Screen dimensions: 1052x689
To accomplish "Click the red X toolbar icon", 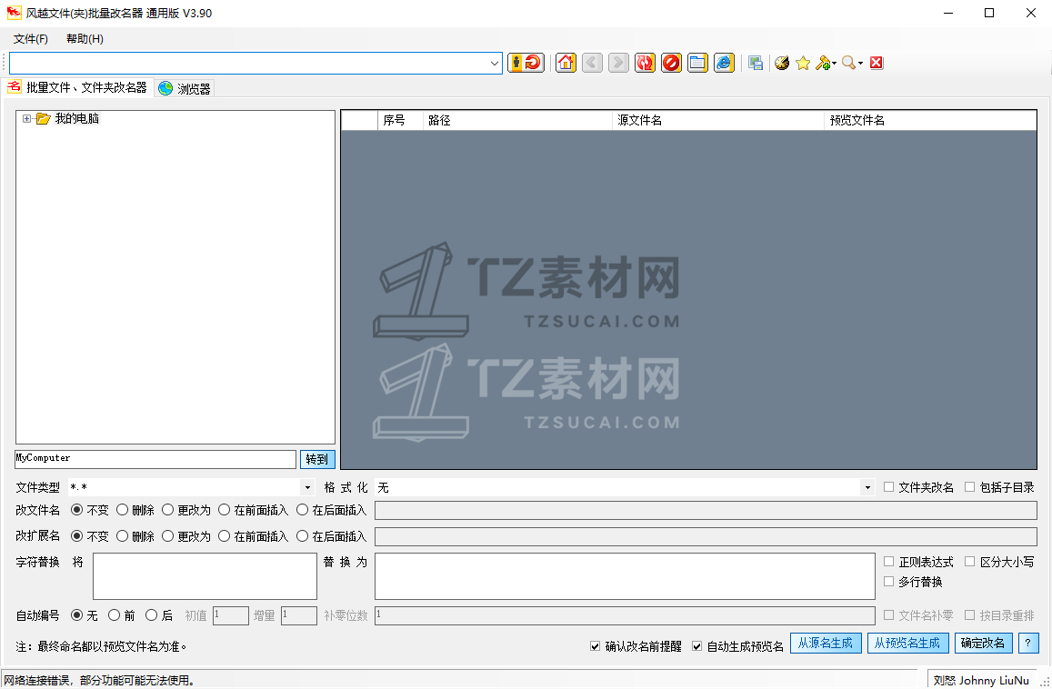I will coord(877,63).
